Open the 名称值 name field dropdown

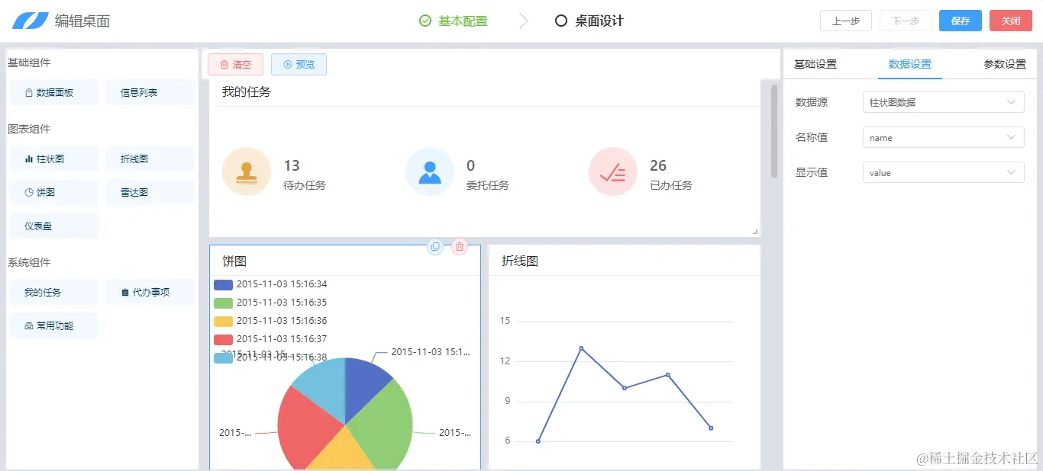[942, 137]
